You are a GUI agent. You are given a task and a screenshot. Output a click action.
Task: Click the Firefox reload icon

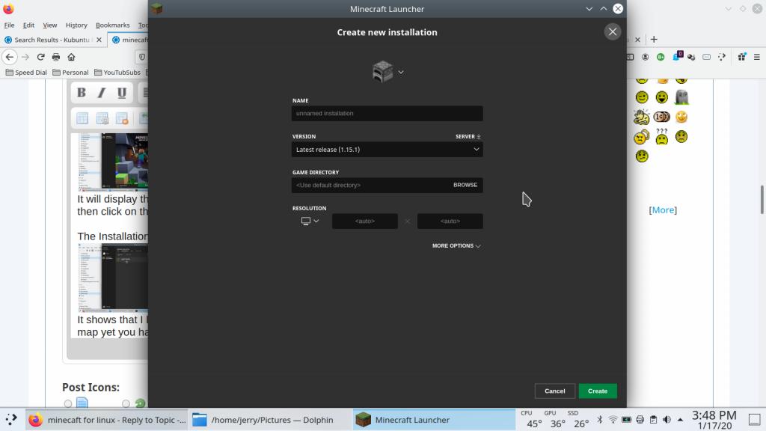pyautogui.click(x=40, y=57)
